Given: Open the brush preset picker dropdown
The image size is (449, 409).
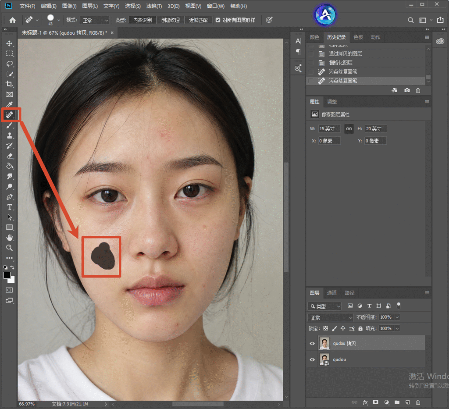Looking at the screenshot, I should pyautogui.click(x=58, y=20).
